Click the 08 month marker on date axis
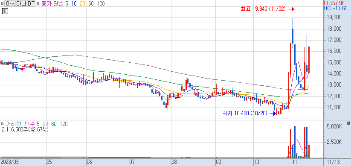 click(174, 162)
